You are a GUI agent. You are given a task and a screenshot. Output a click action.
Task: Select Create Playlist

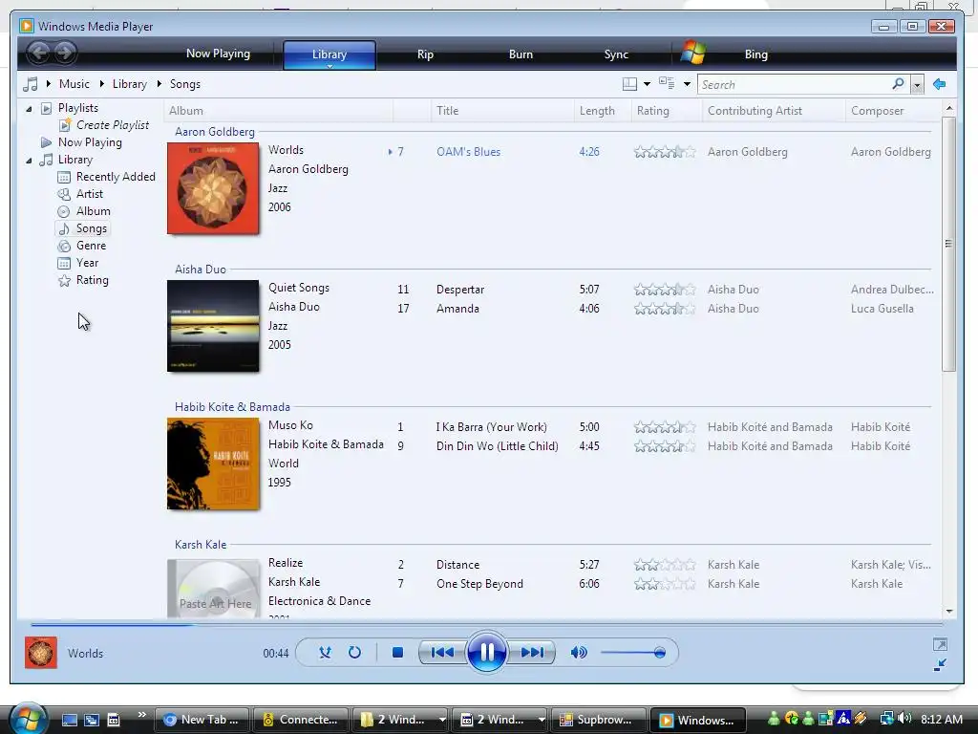[x=113, y=125]
